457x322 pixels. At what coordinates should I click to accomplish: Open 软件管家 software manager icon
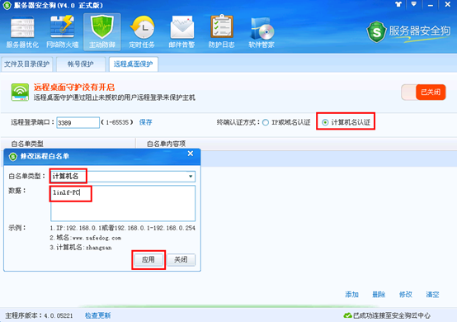pyautogui.click(x=261, y=32)
